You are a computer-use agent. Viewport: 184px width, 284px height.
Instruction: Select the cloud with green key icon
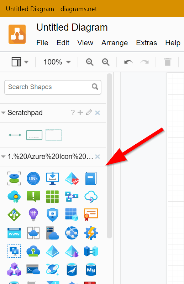(x=33, y=251)
